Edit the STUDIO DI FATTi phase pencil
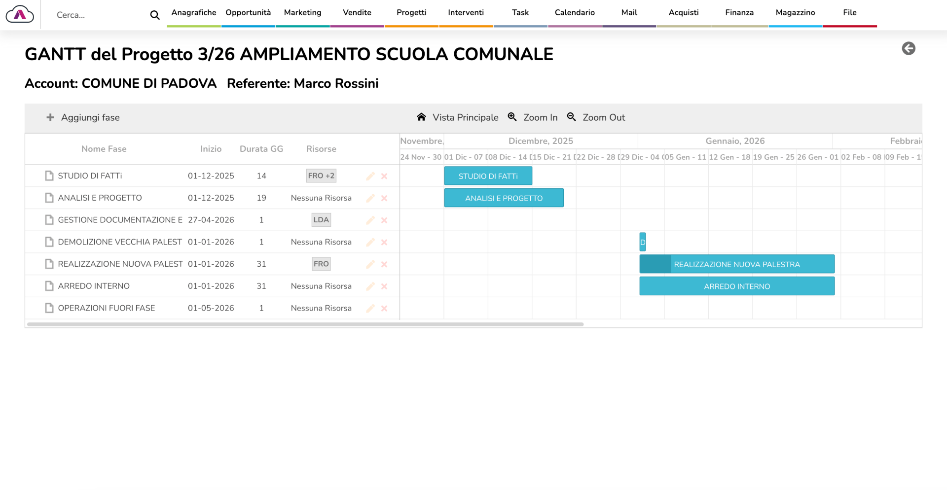 pos(370,176)
